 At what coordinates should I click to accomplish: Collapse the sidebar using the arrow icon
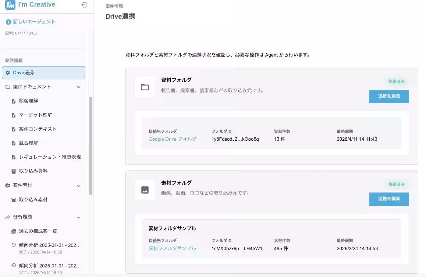(x=84, y=5)
